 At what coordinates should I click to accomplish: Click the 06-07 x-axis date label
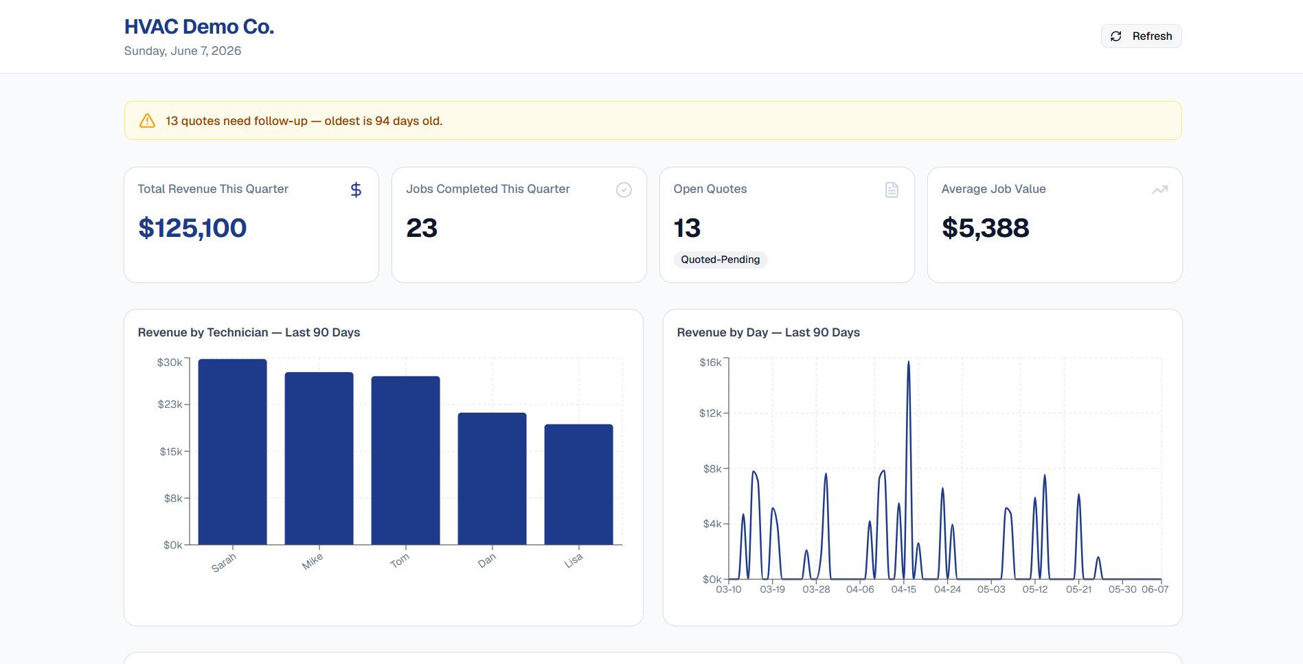point(1155,590)
